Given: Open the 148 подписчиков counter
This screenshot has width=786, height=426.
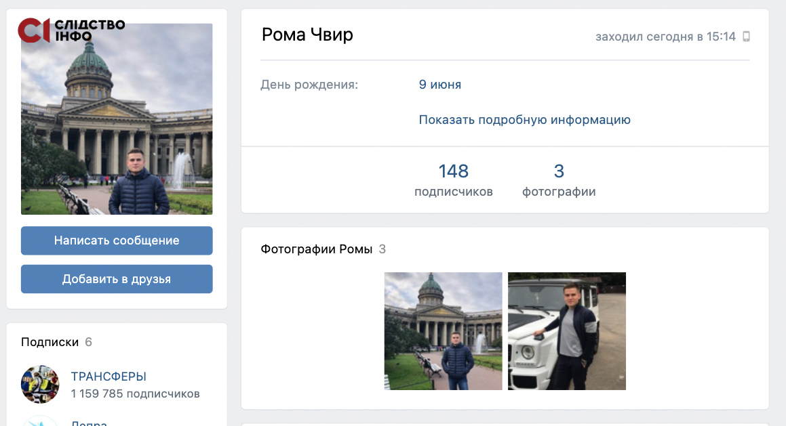Looking at the screenshot, I should 453,180.
